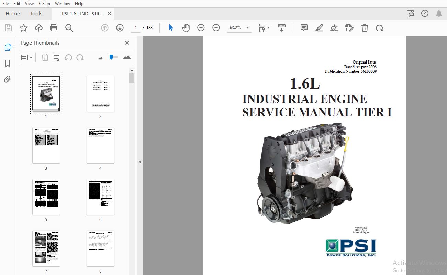Click the Home tab button
The image size is (447, 275).
[13, 14]
